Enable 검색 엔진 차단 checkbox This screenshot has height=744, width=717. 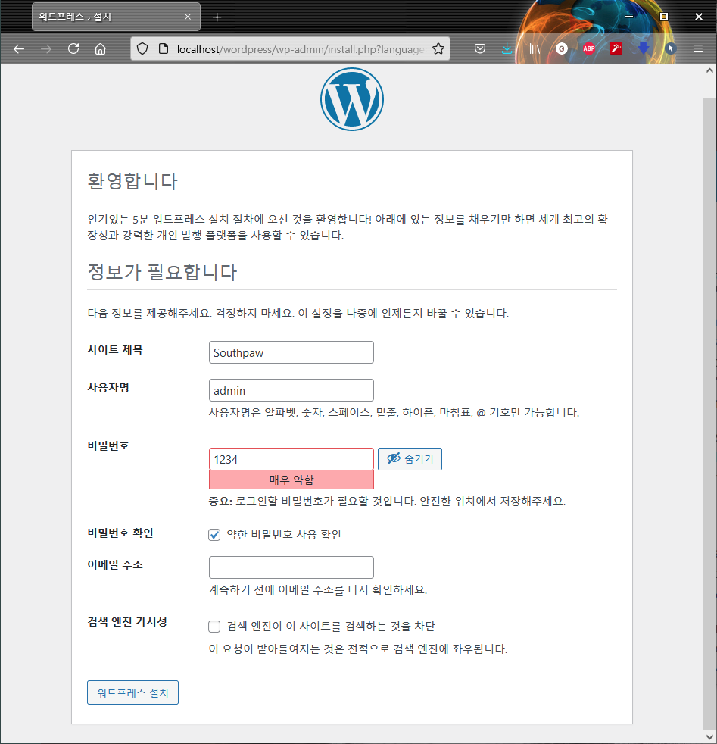[x=214, y=627]
